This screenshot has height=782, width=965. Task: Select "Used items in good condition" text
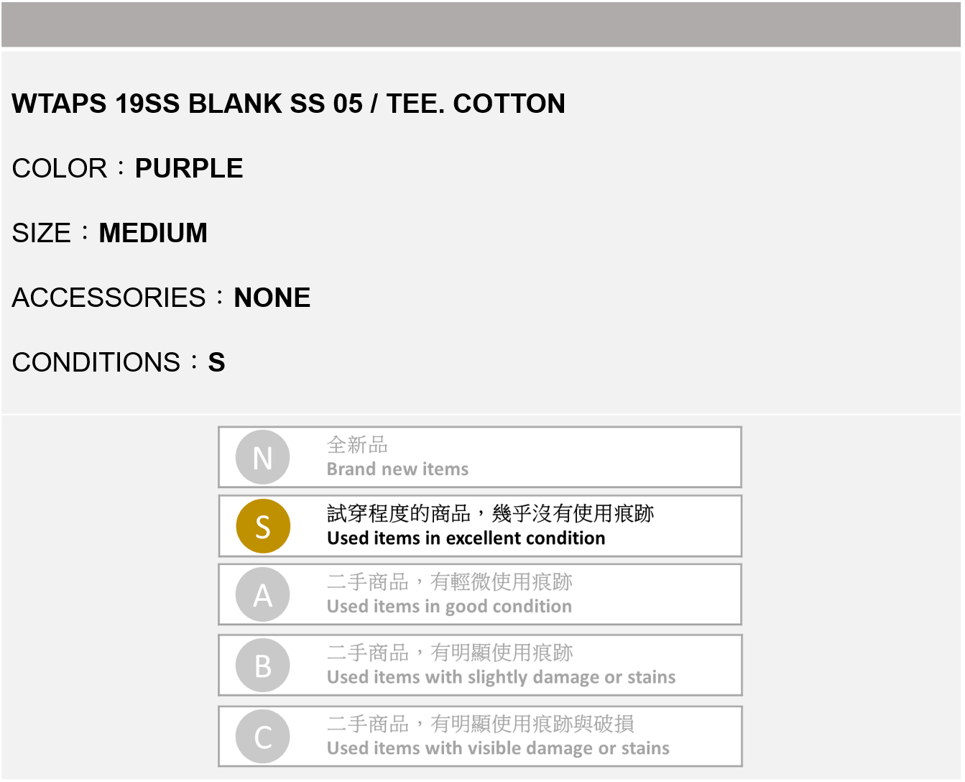(449, 607)
